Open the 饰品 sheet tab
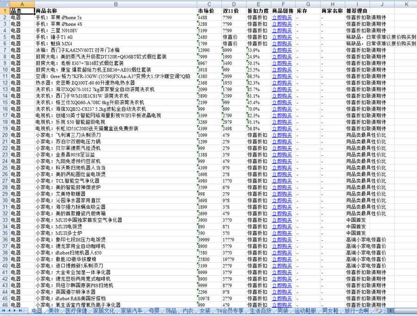The image size is (417, 316). [171, 310]
